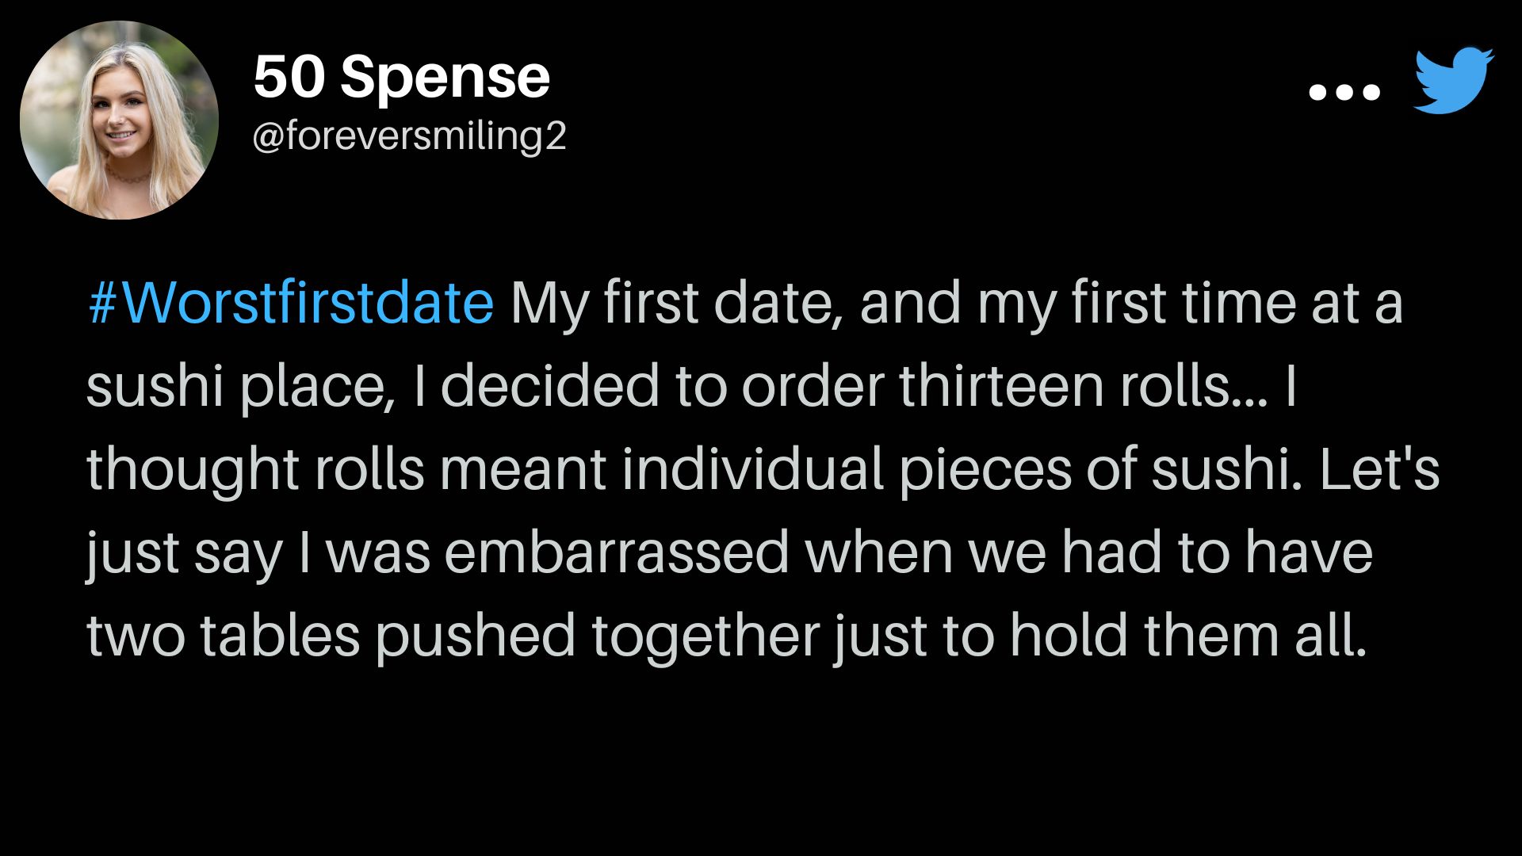Click the word "Let's" in the tweet
Image resolution: width=1522 pixels, height=856 pixels.
pos(1379,469)
